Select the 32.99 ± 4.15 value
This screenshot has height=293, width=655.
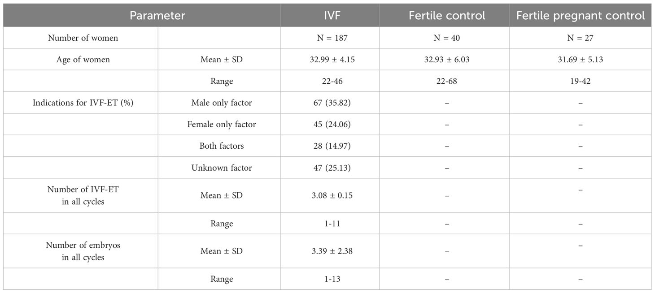[x=330, y=60]
